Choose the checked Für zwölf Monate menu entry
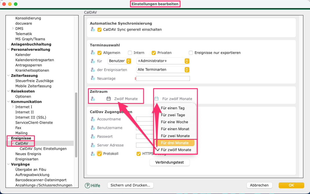This screenshot has height=194, width=310. pyautogui.click(x=175, y=150)
